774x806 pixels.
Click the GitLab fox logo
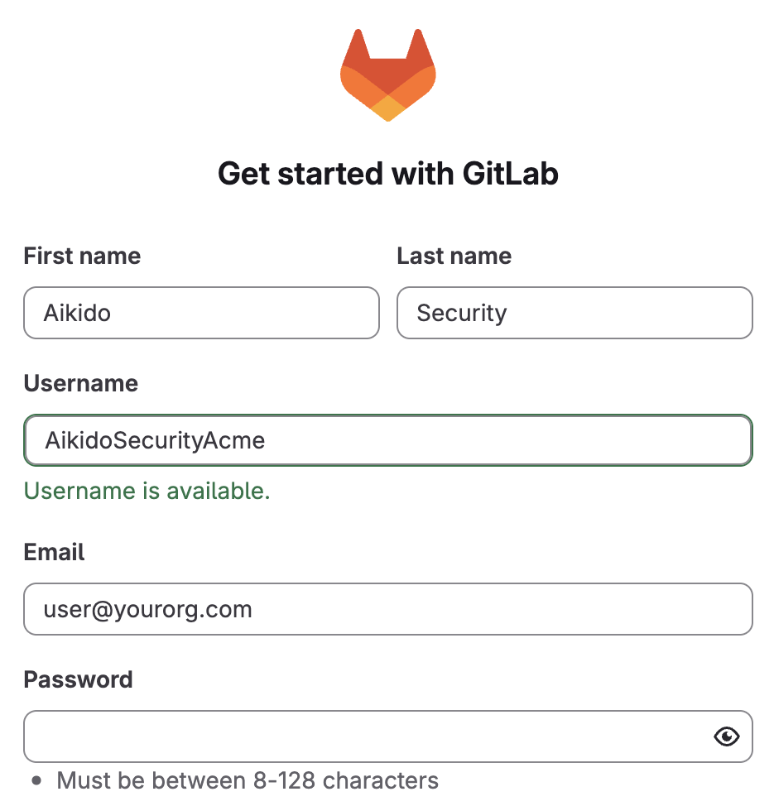tap(387, 75)
